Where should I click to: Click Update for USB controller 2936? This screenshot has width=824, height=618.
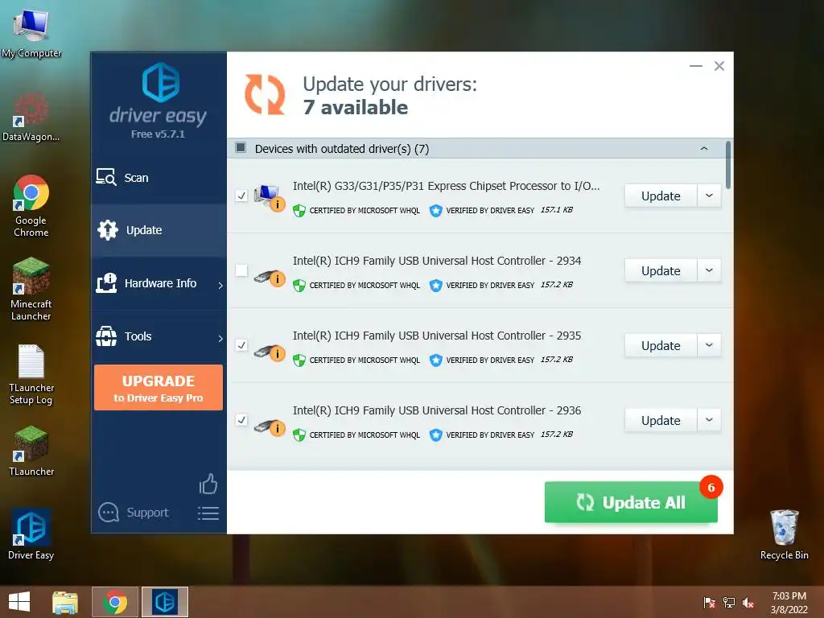click(x=661, y=420)
